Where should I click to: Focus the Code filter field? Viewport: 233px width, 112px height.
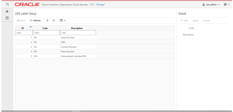click(x=46, y=33)
